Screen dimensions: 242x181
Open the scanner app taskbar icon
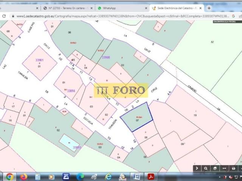(66, 177)
